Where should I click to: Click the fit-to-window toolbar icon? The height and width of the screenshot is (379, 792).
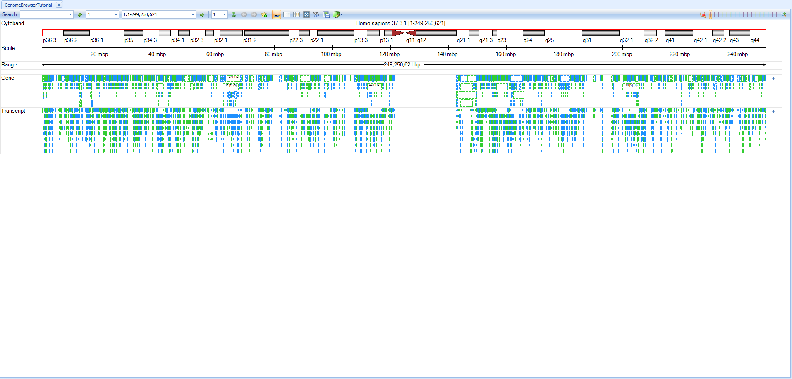(306, 14)
